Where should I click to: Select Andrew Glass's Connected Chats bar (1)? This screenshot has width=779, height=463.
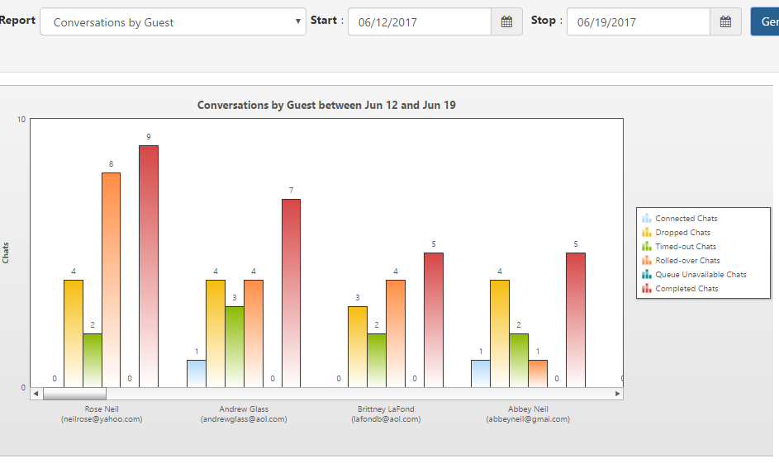[197, 374]
